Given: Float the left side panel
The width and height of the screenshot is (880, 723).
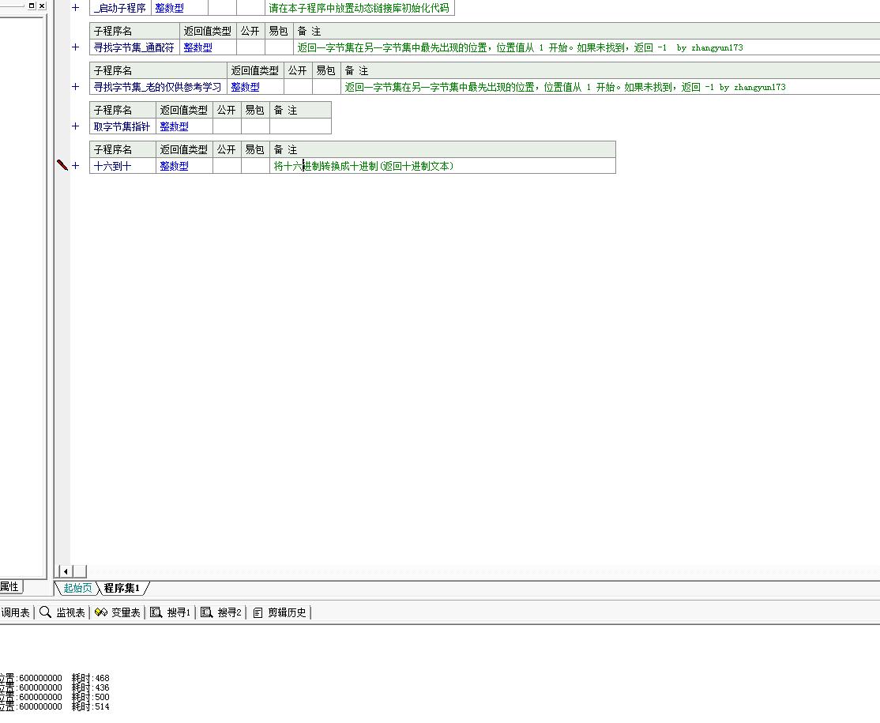Looking at the screenshot, I should tap(32, 6).
